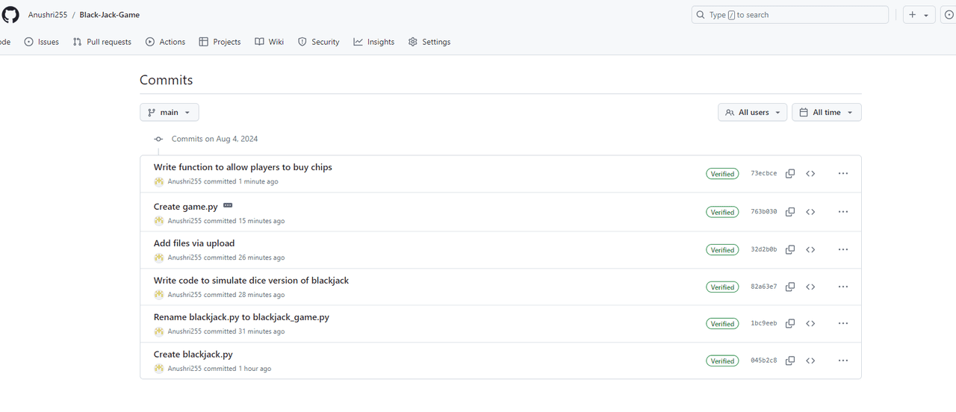Open more options for 'Write function' commit

[842, 173]
